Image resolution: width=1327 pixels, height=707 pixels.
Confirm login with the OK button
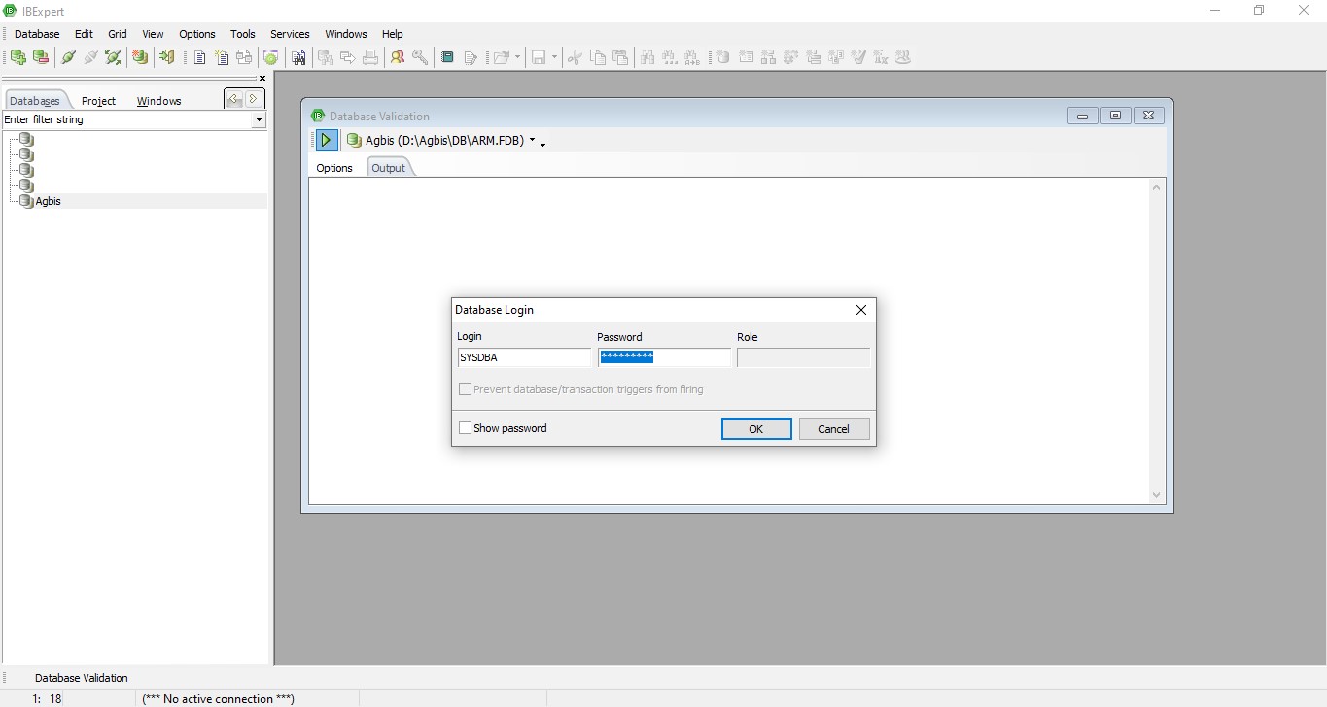tap(756, 429)
